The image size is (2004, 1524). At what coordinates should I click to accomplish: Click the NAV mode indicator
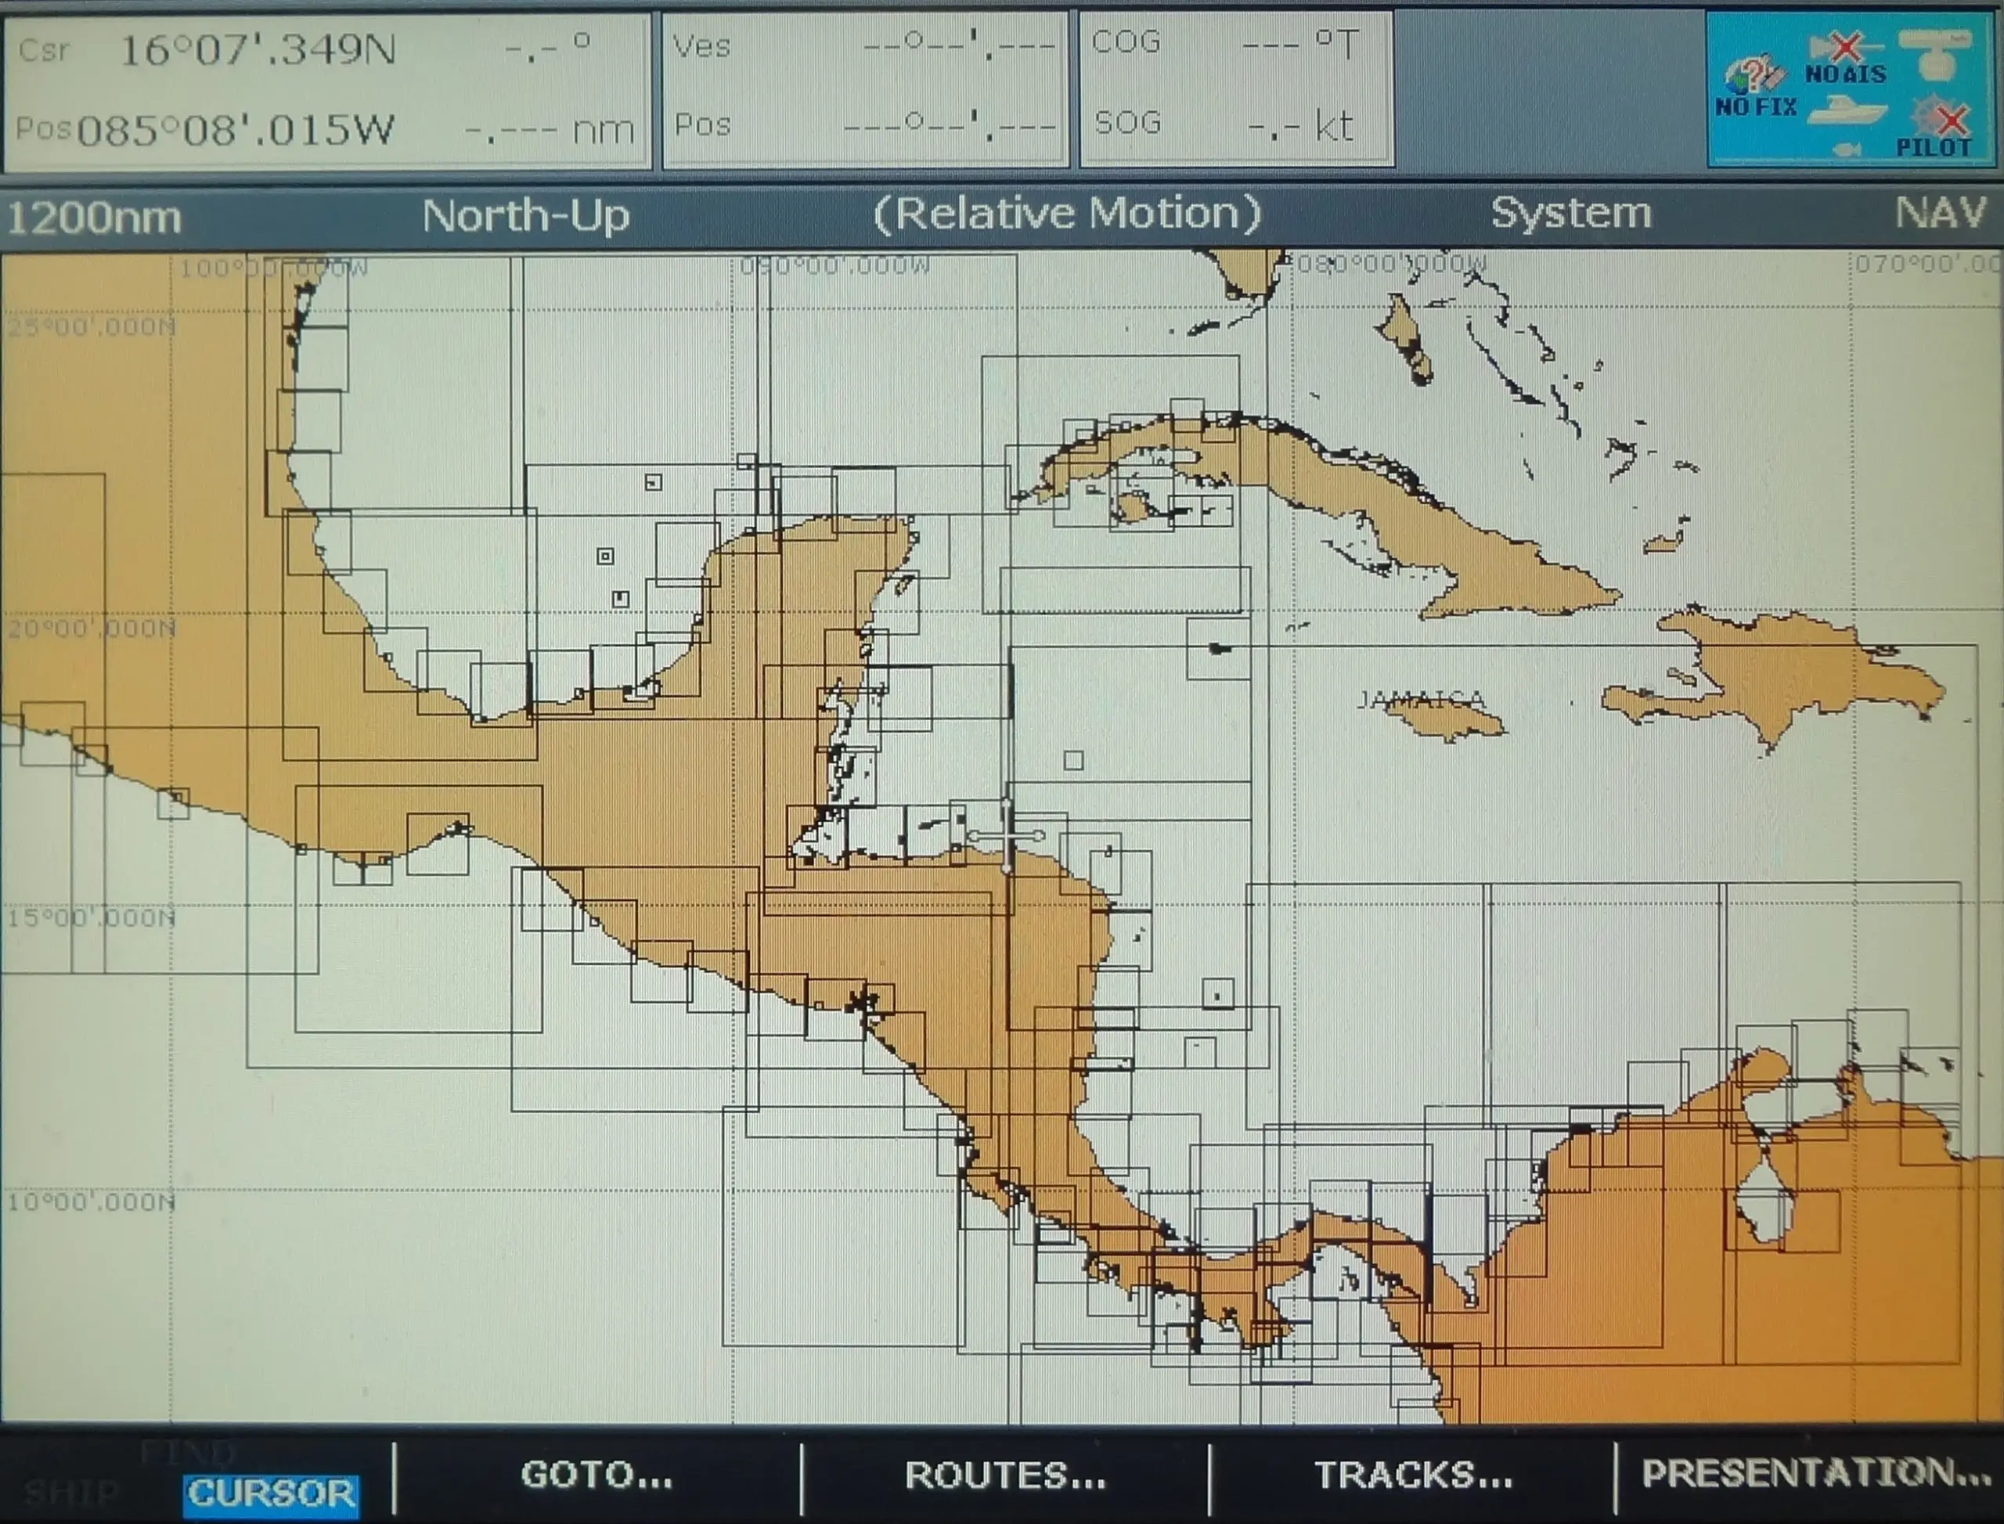(x=1945, y=215)
